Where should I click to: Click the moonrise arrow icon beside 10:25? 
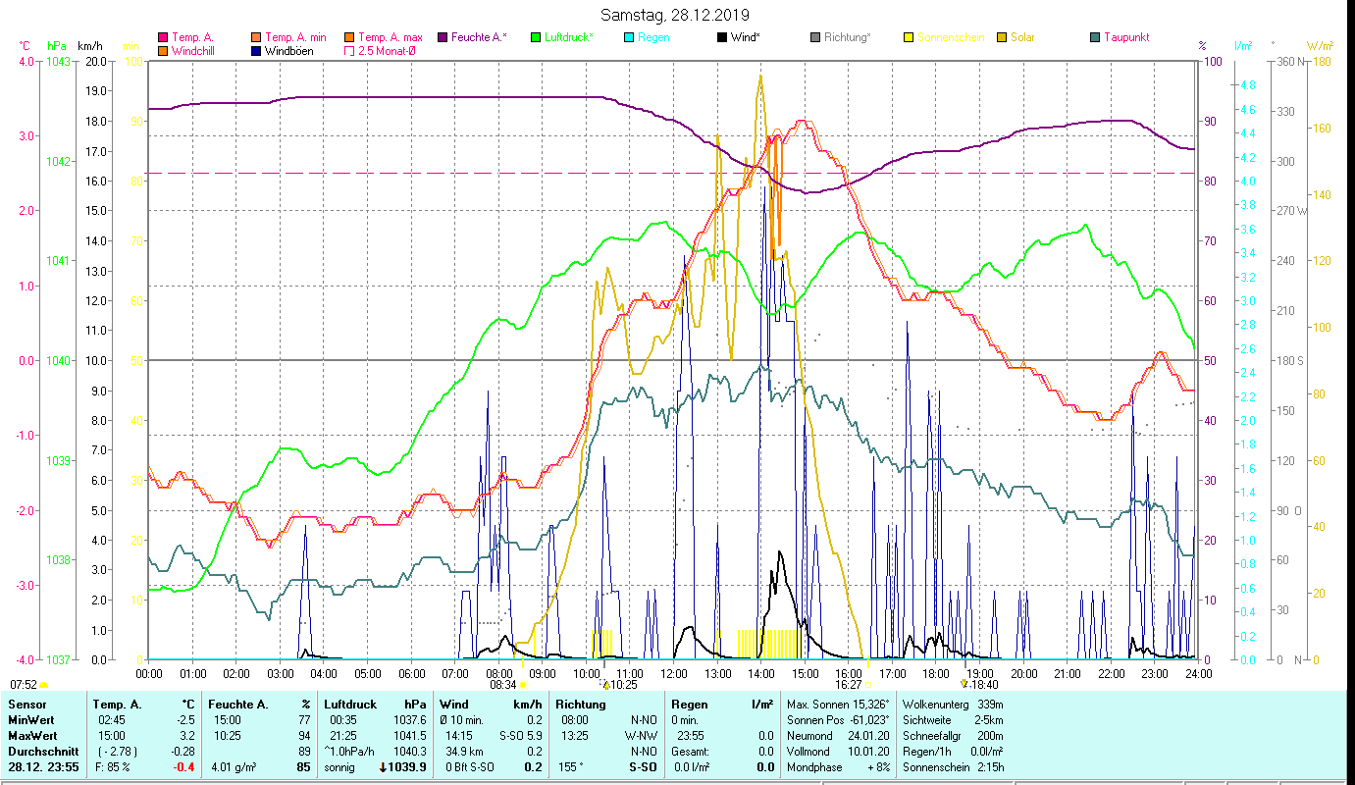click(605, 684)
